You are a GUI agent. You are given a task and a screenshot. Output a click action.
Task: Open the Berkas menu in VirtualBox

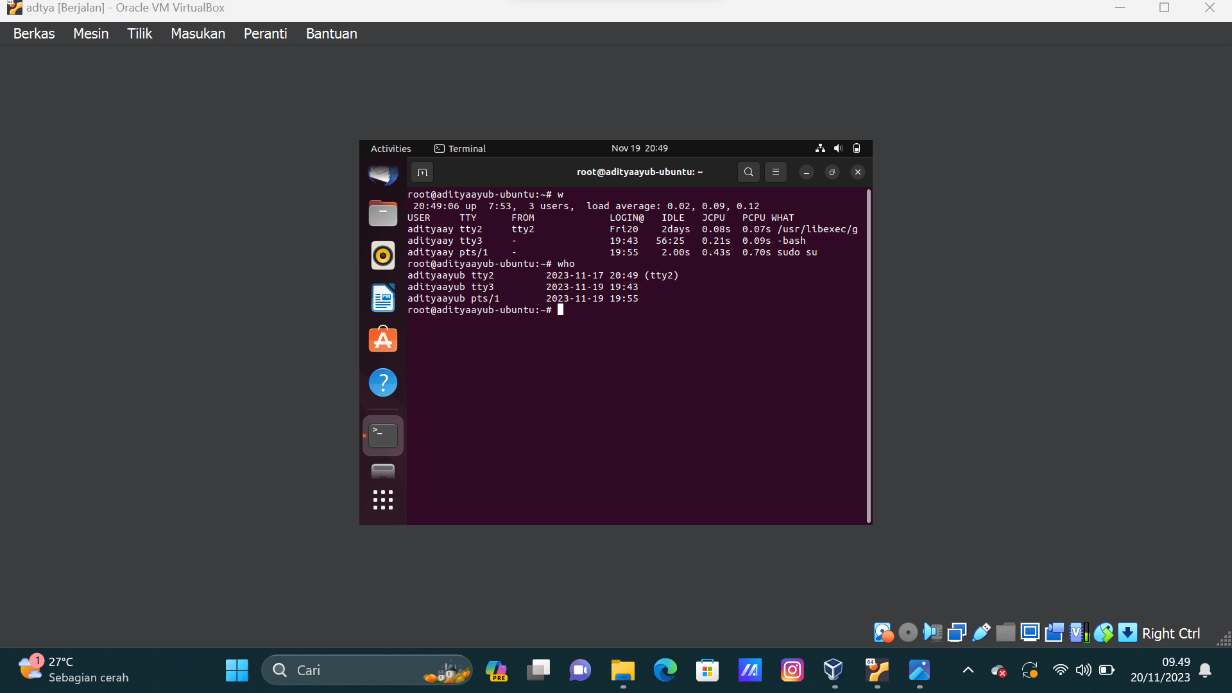[x=34, y=33]
